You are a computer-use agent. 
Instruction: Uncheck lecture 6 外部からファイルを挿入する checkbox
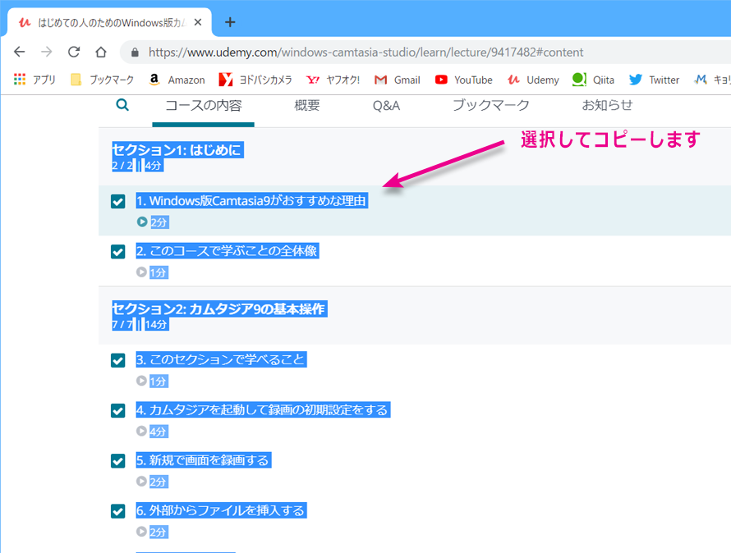coord(118,511)
